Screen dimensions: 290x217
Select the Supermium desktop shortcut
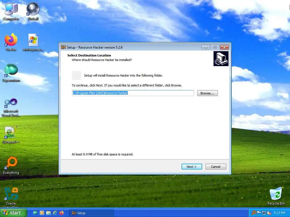[x=11, y=73]
